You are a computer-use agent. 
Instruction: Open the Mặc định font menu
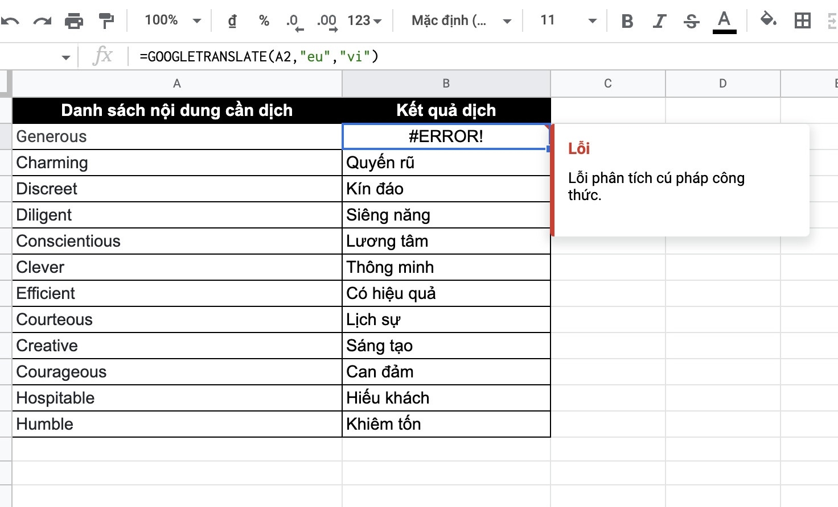click(x=458, y=21)
